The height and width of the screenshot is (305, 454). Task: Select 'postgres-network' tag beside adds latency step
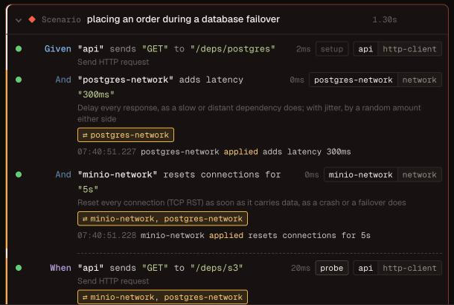coord(354,80)
